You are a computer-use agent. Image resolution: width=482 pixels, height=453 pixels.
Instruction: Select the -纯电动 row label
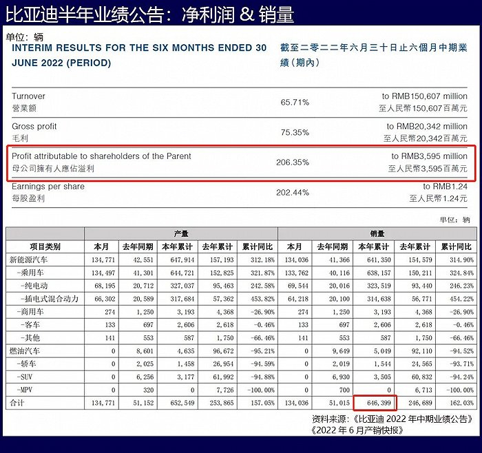pyautogui.click(x=34, y=286)
